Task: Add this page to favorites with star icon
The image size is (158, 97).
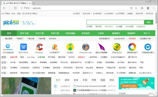Action: pos(136,8)
